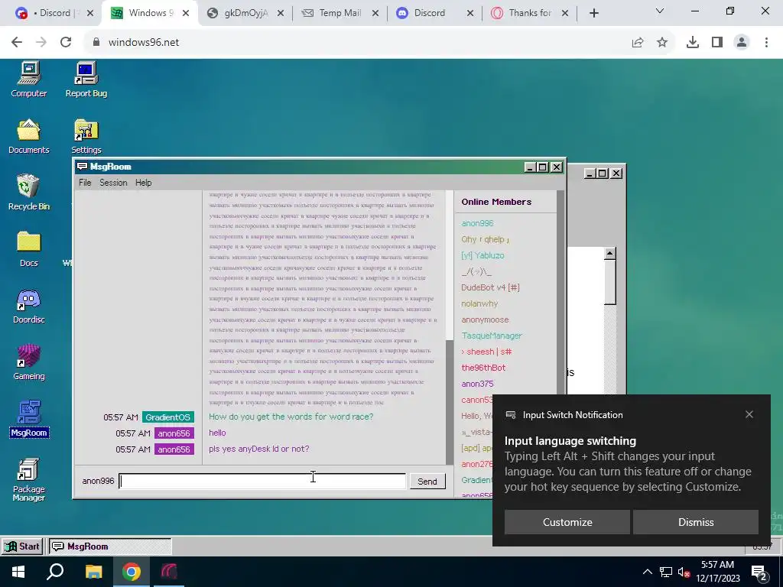Select '[v!] Yabluzo' in Online Members
Image resolution: width=783 pixels, height=587 pixels.
482,255
